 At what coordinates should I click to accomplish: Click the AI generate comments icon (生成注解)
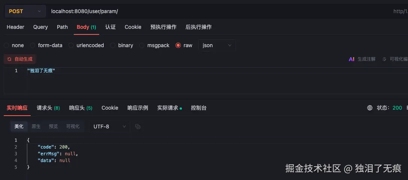click(351, 59)
